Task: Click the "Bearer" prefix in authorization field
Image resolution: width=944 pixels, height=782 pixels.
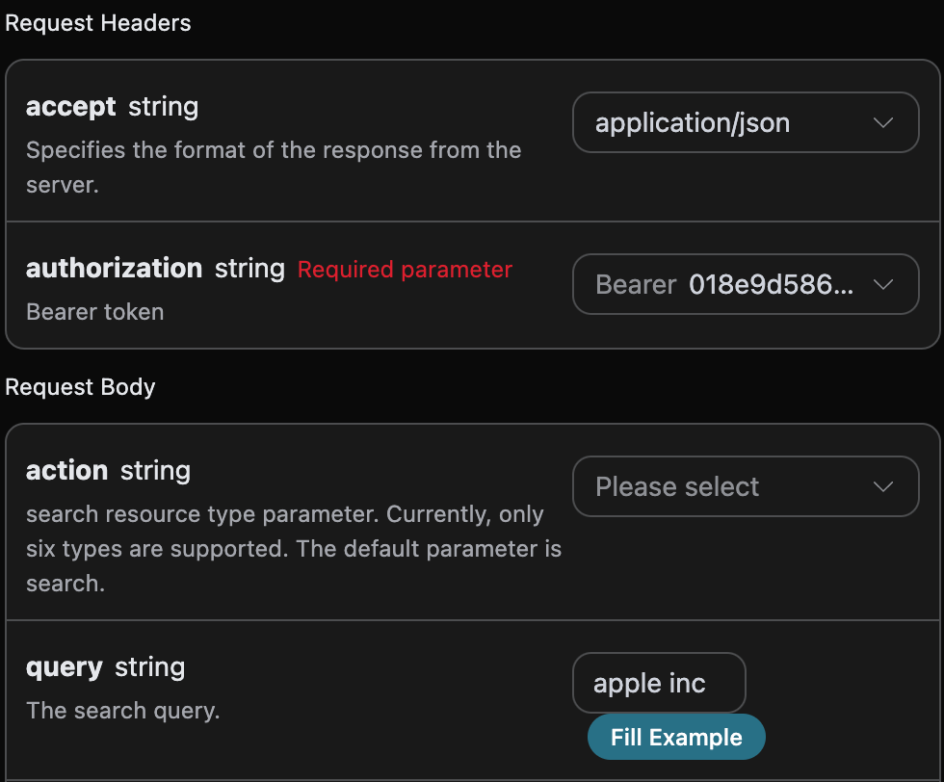Action: pos(636,284)
